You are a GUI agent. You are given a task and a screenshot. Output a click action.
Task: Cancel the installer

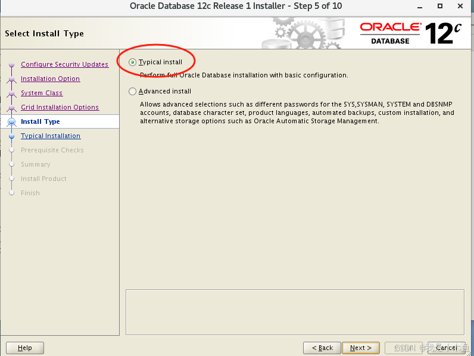[x=446, y=348]
